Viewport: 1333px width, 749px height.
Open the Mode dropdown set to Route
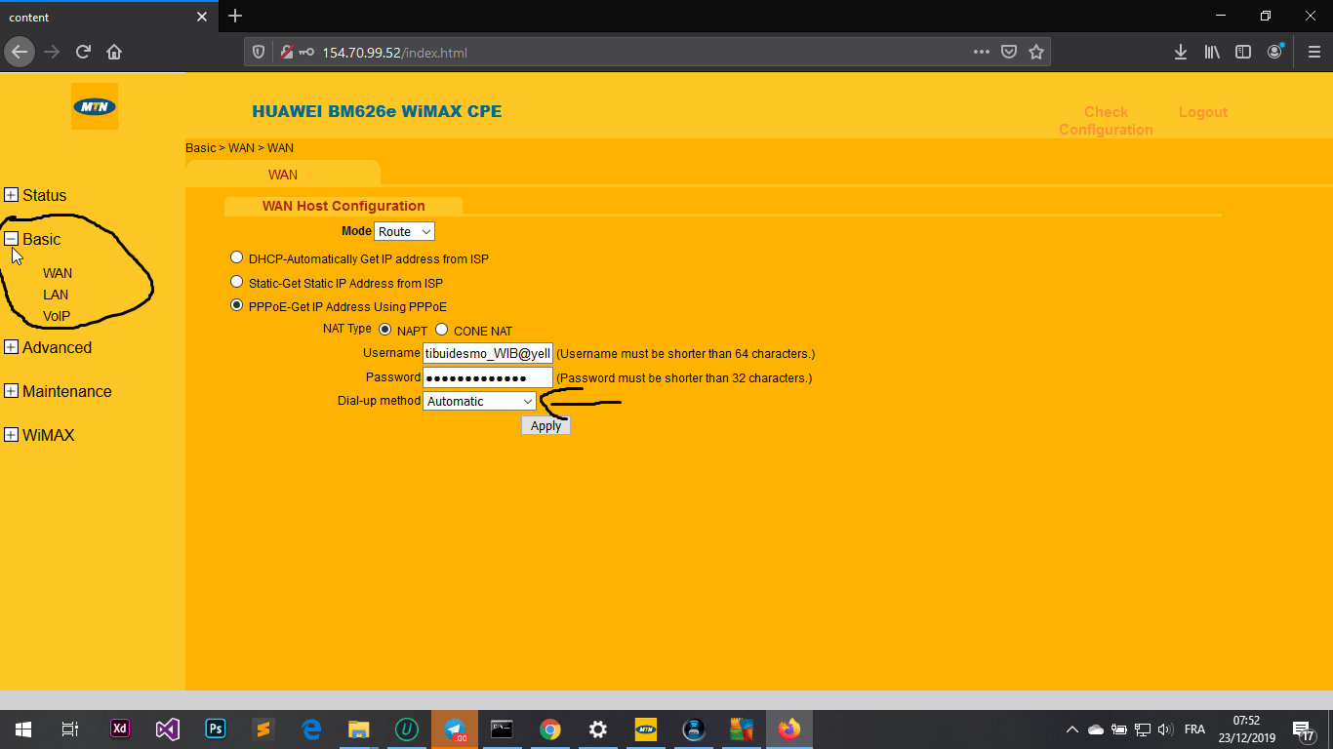click(x=404, y=231)
